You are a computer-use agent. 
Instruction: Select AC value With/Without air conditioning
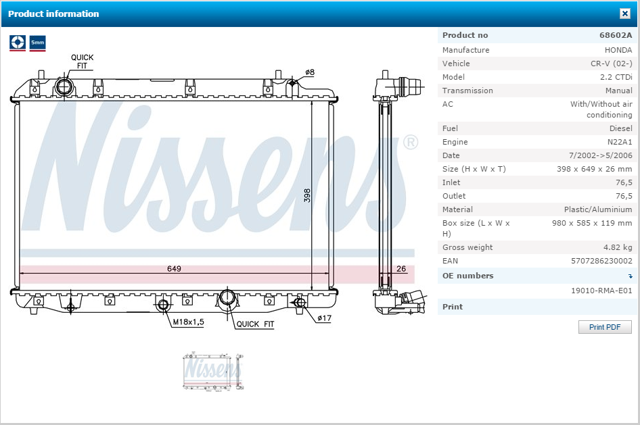point(601,109)
